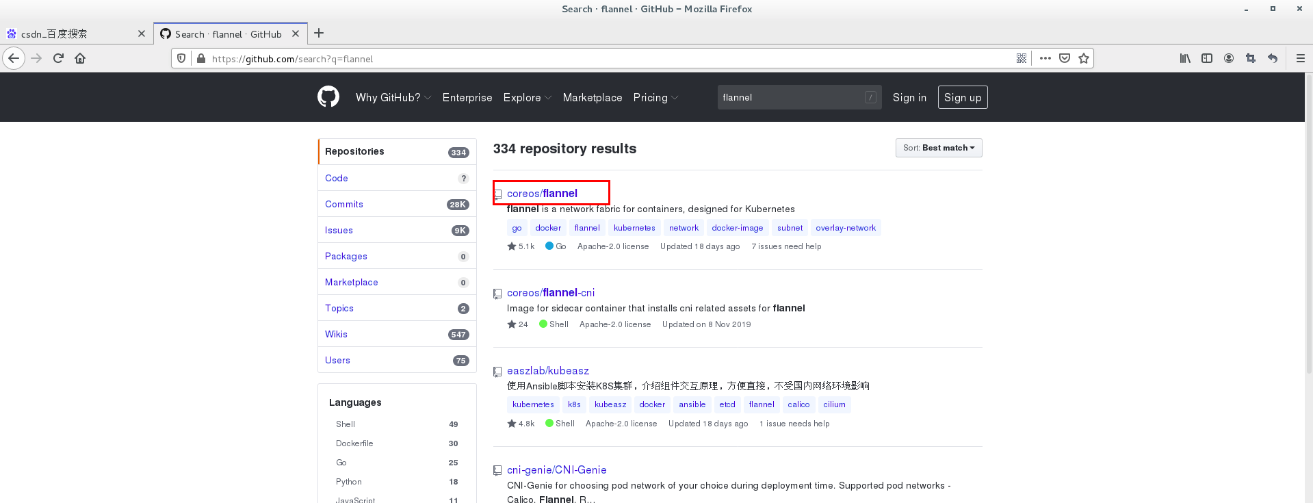The image size is (1313, 503).
Task: Bookmark this page with the star
Action: pos(1084,59)
